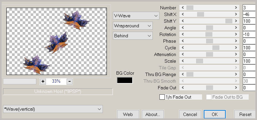Image resolution: width=257 pixels, height=120 pixels.
Task: Click left arrow of Number slider
Action: click(x=183, y=8)
